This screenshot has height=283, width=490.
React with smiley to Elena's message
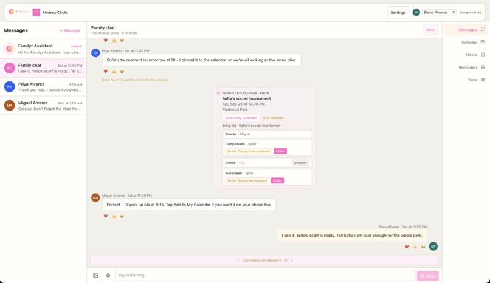(423, 247)
